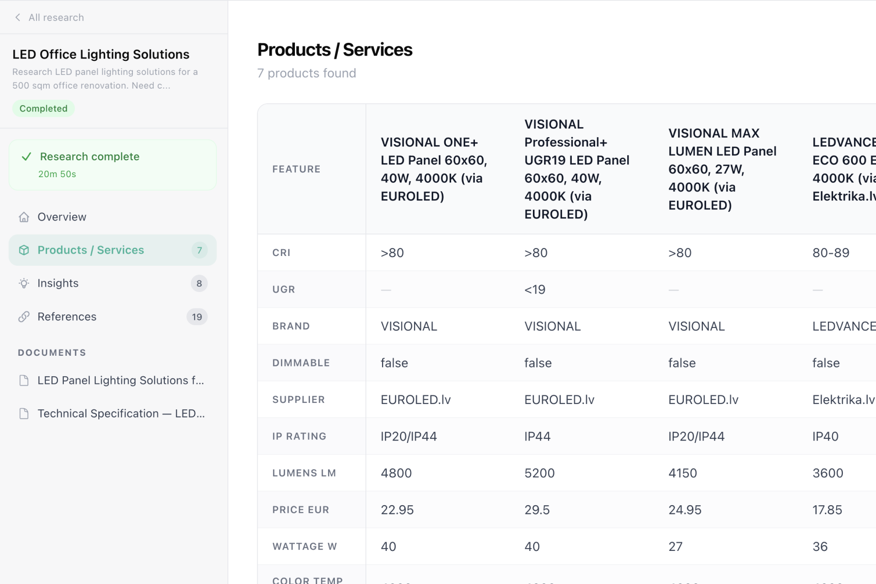Image resolution: width=876 pixels, height=584 pixels.
Task: Click the Insights lightbulb icon
Action: 24,283
